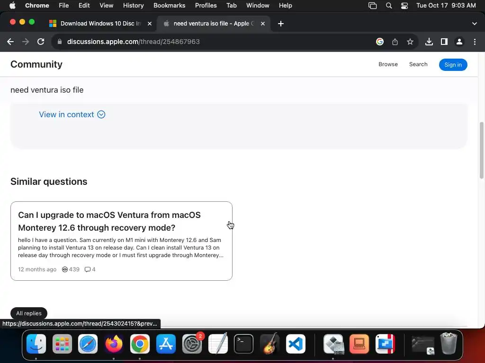
Task: Open the orange laptop app in Dock
Action: [359, 344]
